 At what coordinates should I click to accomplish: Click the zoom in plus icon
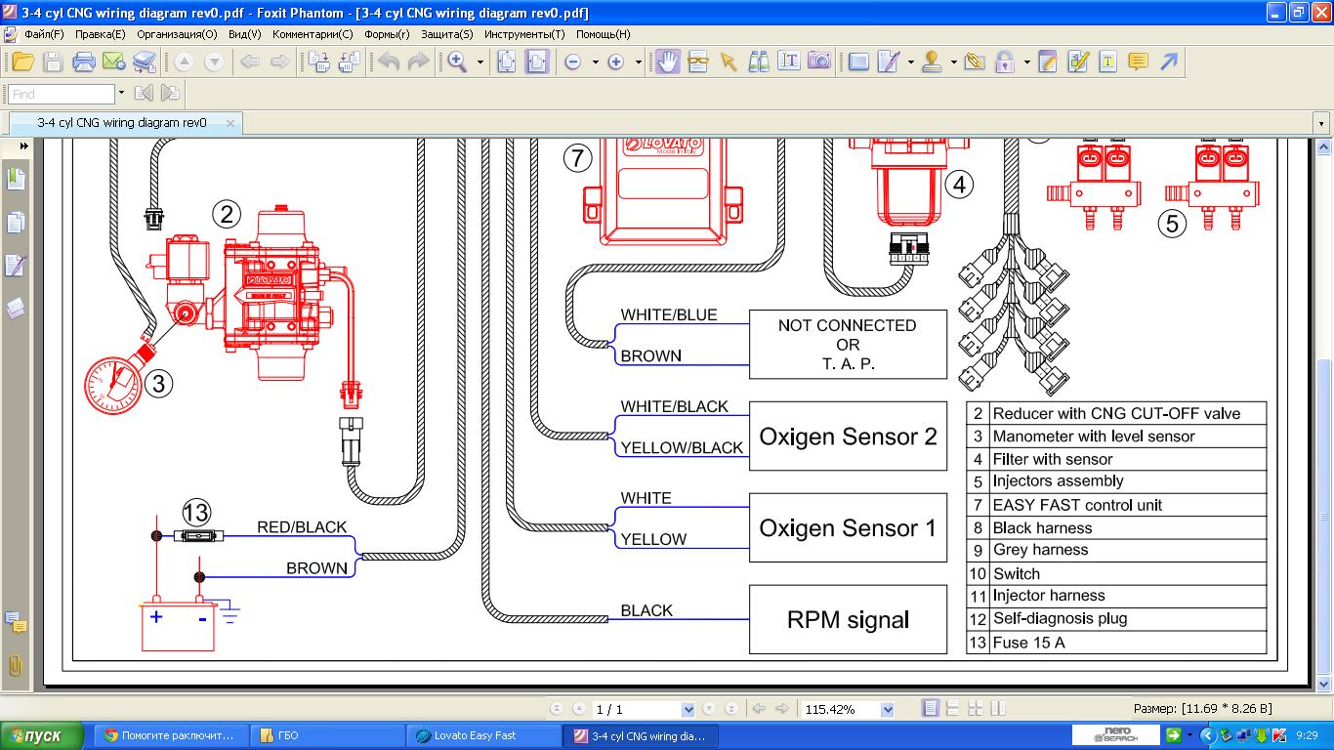coord(615,62)
